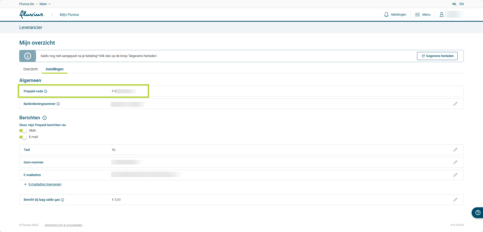Open the user profile icon
The width and height of the screenshot is (483, 232).
[x=442, y=15]
